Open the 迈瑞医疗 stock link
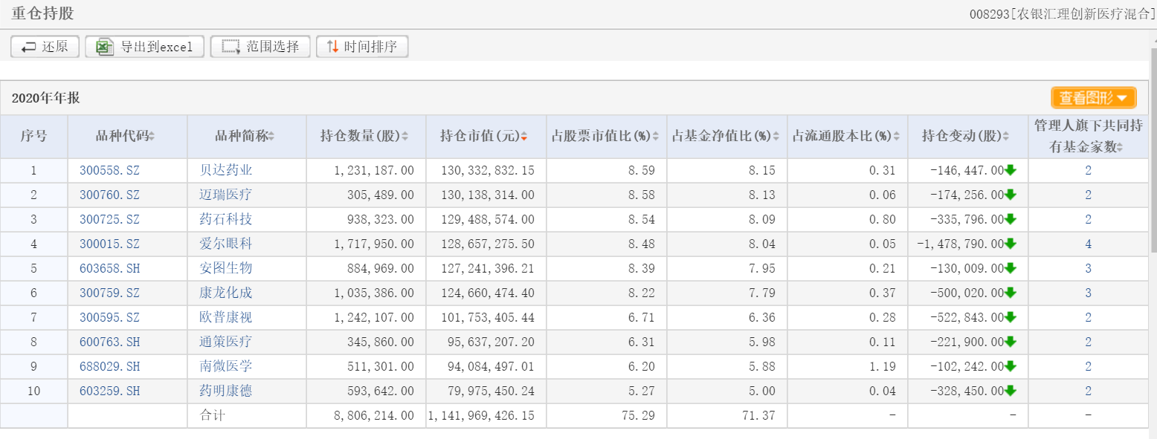Viewport: 1157px width, 439px height. [x=226, y=195]
